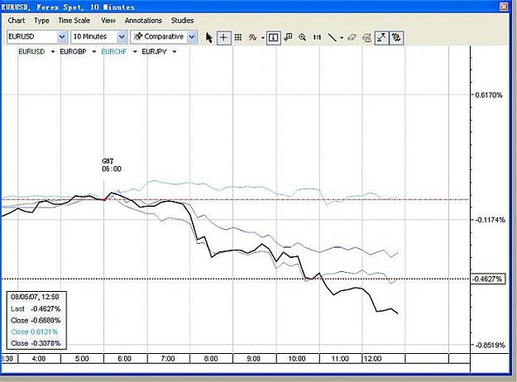This screenshot has width=517, height=382.
Task: Click the EURUSD legend label
Action: click(31, 52)
